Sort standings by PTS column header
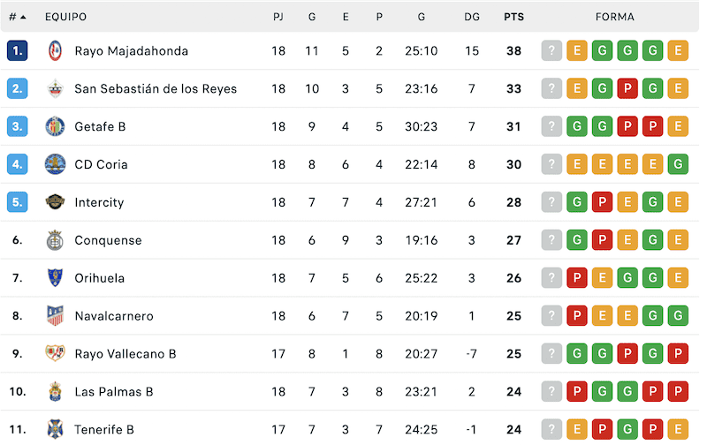Image resolution: width=707 pixels, height=445 pixels. point(513,17)
